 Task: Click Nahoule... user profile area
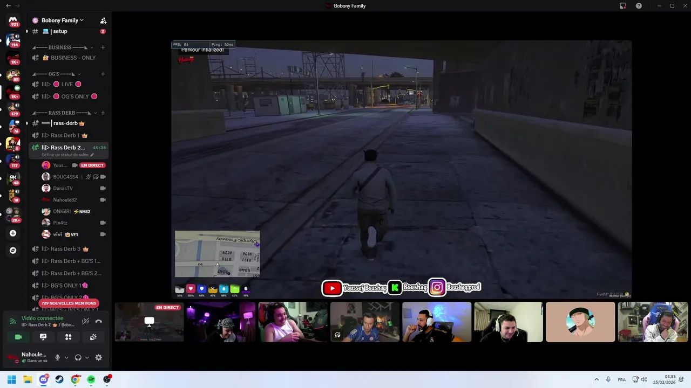coord(27,357)
